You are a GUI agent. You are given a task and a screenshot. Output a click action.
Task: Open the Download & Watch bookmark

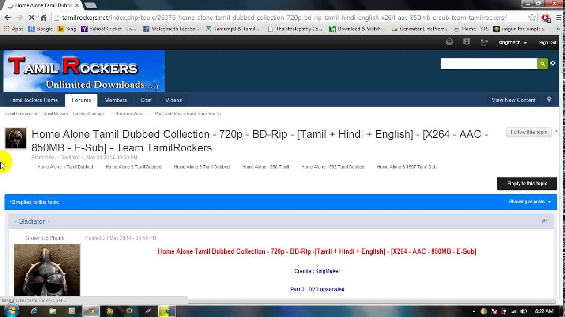358,29
